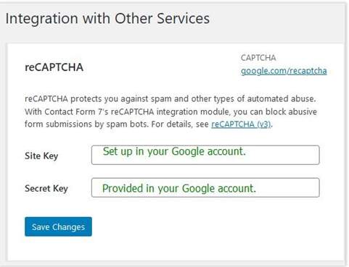Screen dimensions: 349x267
Task: Follow the reCAPTCHA (v3) details link
Action: pos(241,124)
